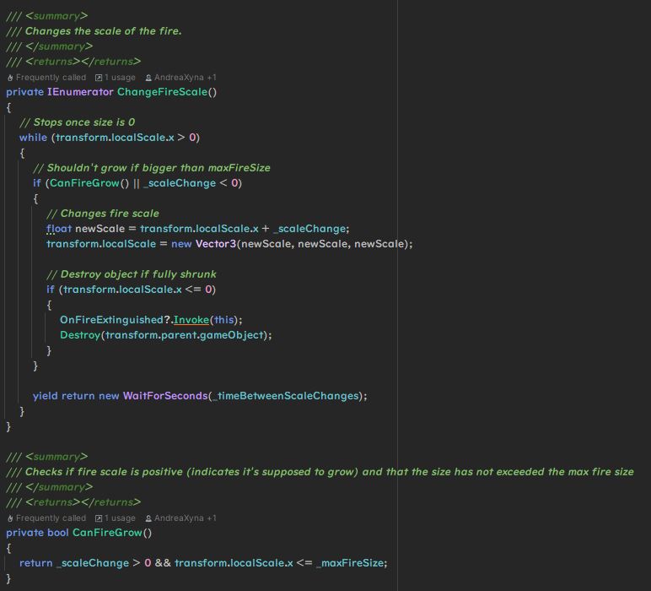This screenshot has width=651, height=591.
Task: Click the Vector3 type name
Action: click(x=216, y=243)
